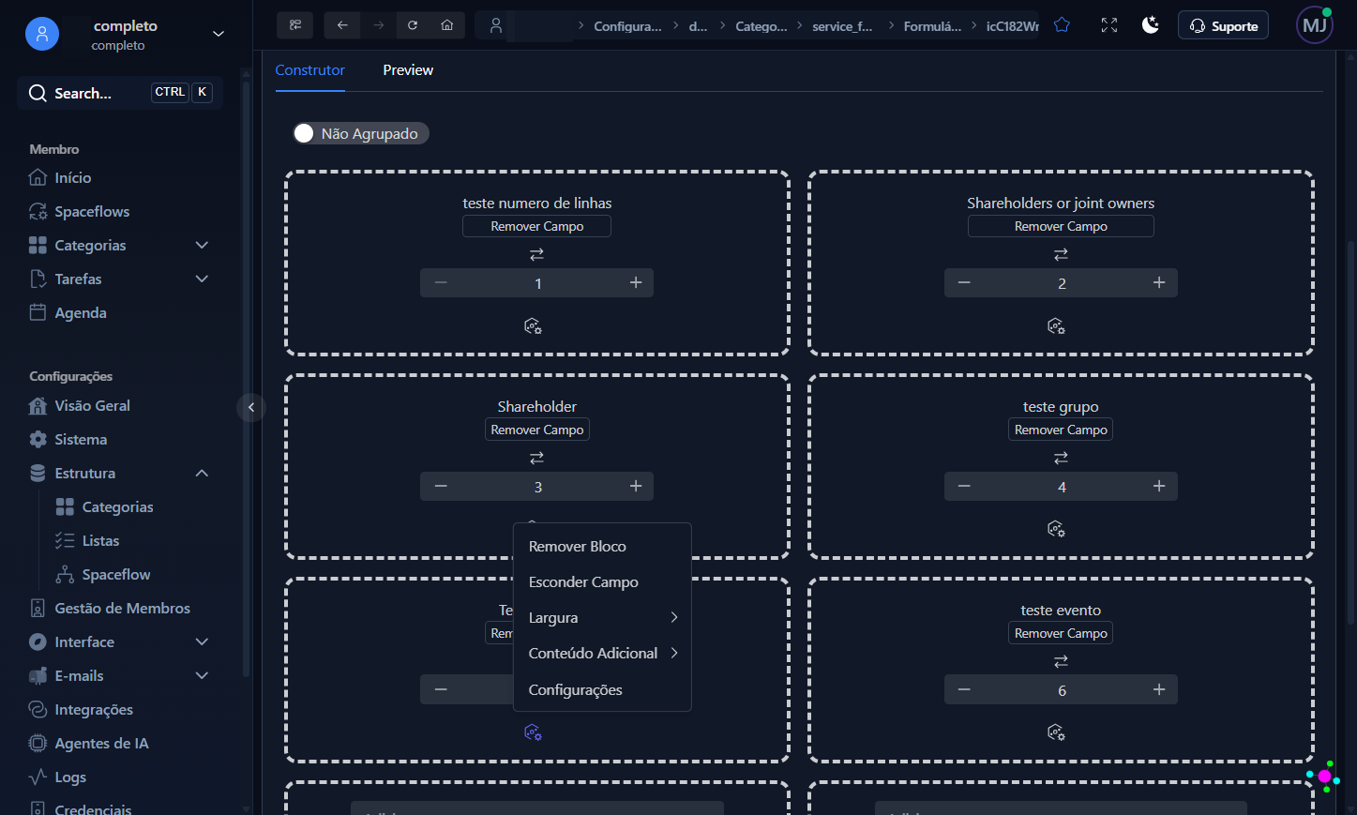
Task: Click the favorite star icon in top bar
Action: coord(1062,25)
